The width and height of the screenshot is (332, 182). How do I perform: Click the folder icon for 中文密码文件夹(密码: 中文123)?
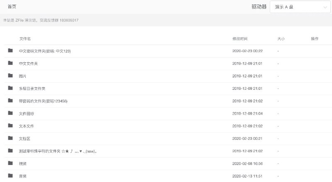[10, 50]
